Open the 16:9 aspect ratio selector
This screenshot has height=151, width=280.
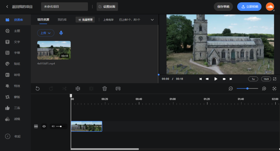pos(266,79)
